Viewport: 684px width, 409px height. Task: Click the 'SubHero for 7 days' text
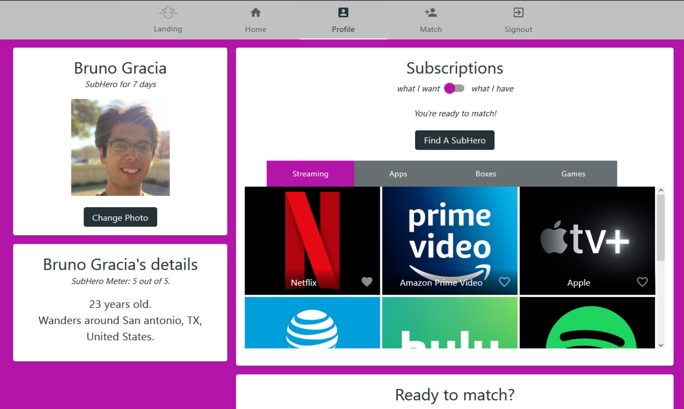(x=121, y=84)
